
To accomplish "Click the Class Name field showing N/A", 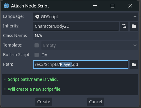I will (x=85, y=36).
